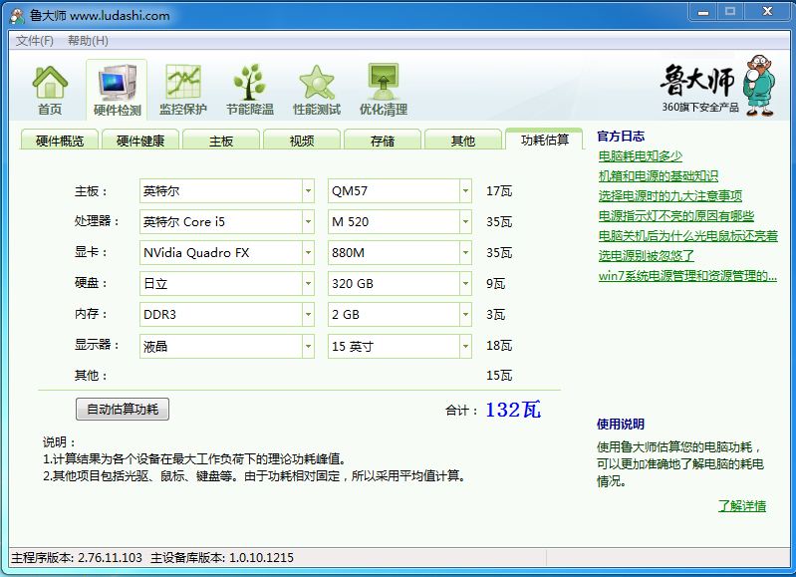The width and height of the screenshot is (796, 577).
Task: Click the 处理器 row label
Action: point(97,221)
